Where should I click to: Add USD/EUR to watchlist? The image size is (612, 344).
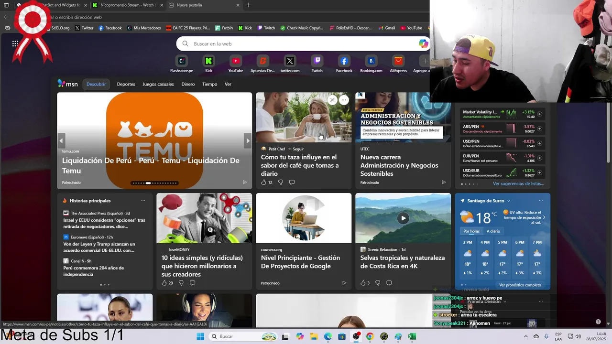pyautogui.click(x=539, y=172)
